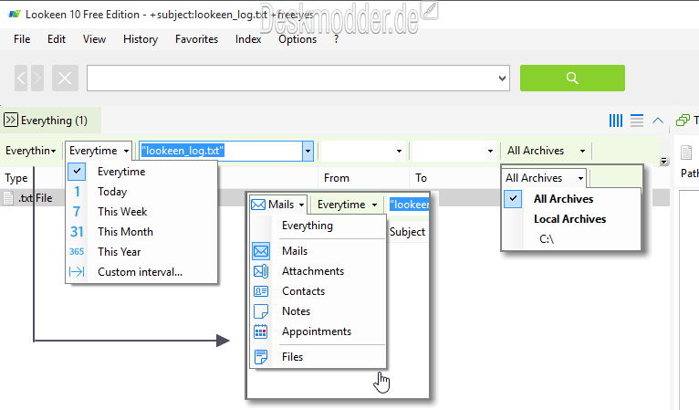
Task: Open the search box history dropdown
Action: coord(502,79)
